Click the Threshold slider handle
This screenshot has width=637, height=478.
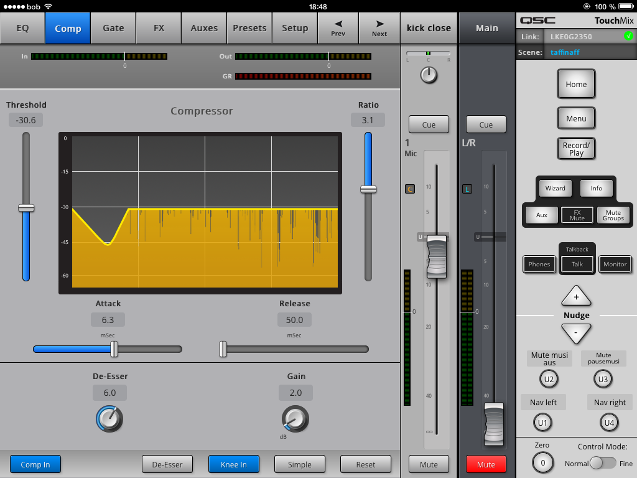click(x=26, y=208)
